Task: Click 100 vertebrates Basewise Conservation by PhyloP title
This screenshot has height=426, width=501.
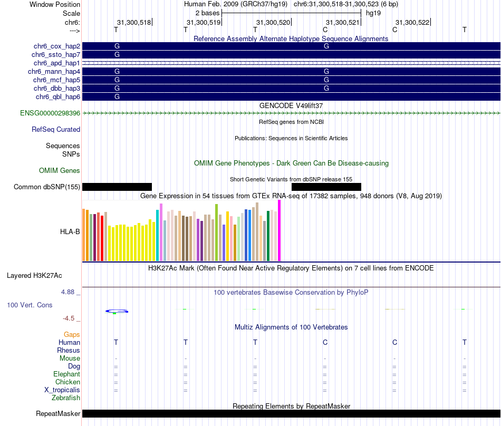Action: (x=291, y=292)
